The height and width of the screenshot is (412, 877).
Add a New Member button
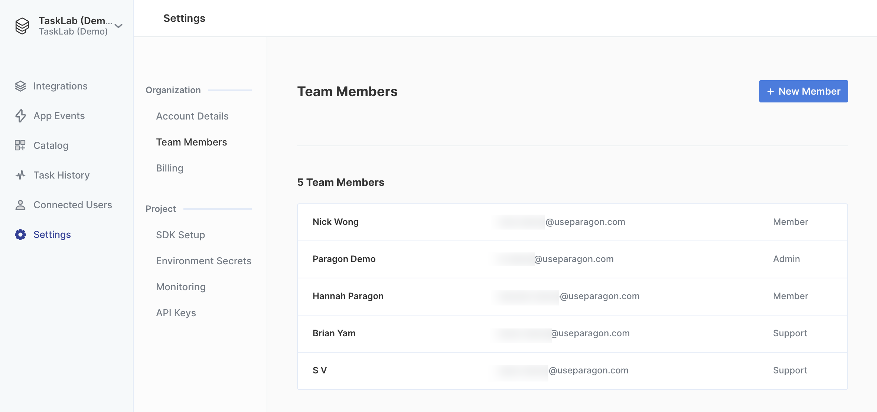click(803, 91)
